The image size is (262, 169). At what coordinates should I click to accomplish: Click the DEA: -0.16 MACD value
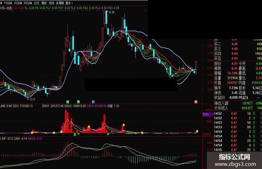point(21,138)
